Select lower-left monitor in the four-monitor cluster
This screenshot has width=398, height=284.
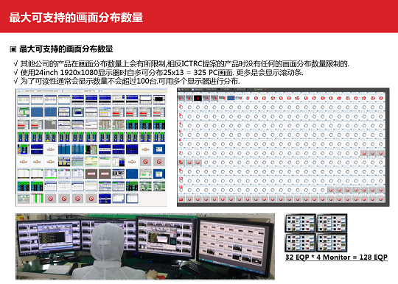(x=300, y=243)
